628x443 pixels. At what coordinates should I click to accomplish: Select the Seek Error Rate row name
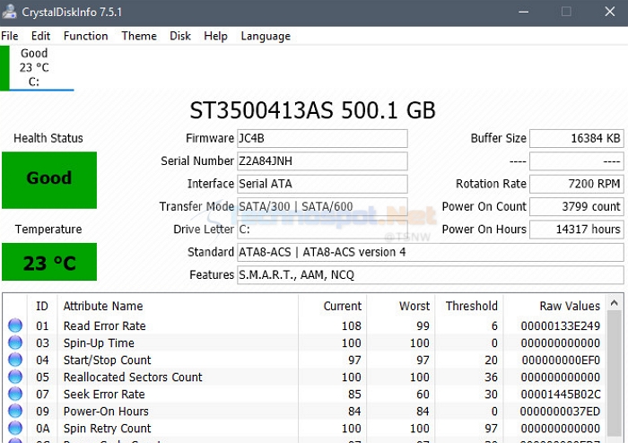click(104, 395)
